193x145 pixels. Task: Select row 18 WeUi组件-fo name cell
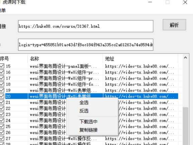click(x=65, y=84)
